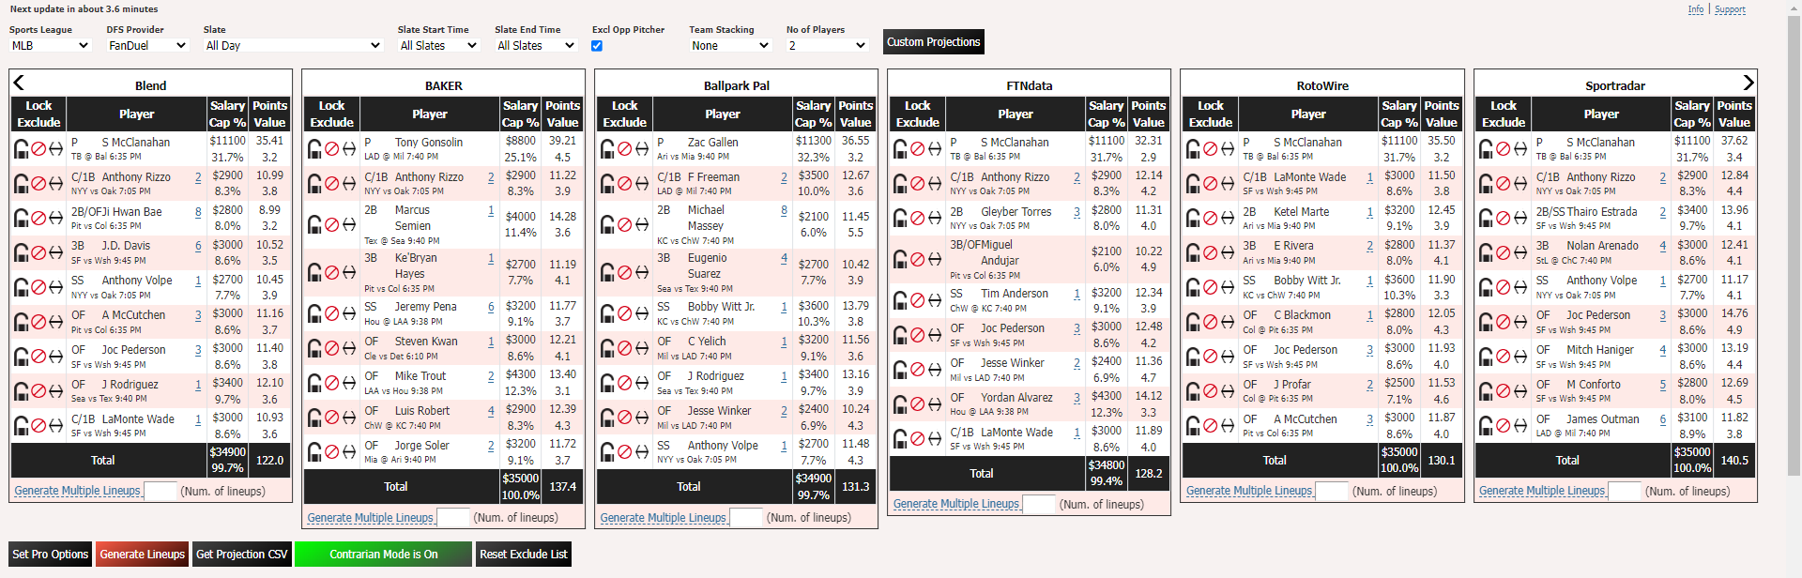Viewport: 1802px width, 578px height.
Task: Click the Num. of lineups field under RotoWire
Action: 1331,491
